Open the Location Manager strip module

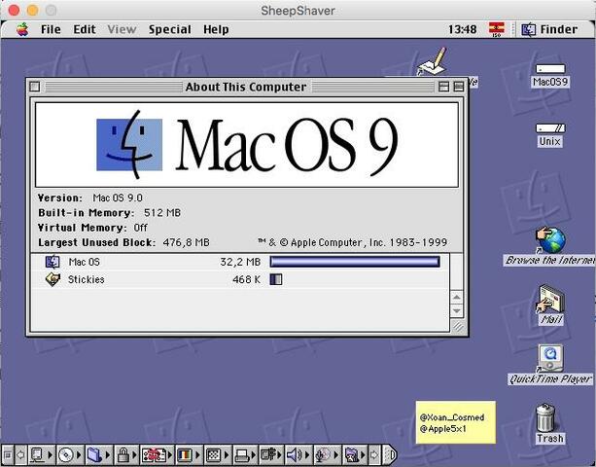click(157, 454)
